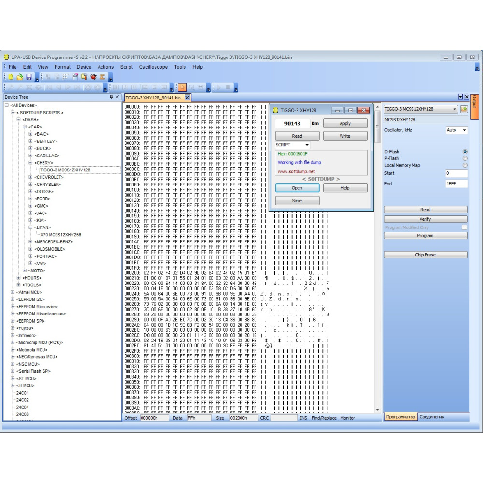The height and width of the screenshot is (483, 483).
Task: Click the End address field 1FFF
Action: [456, 184]
